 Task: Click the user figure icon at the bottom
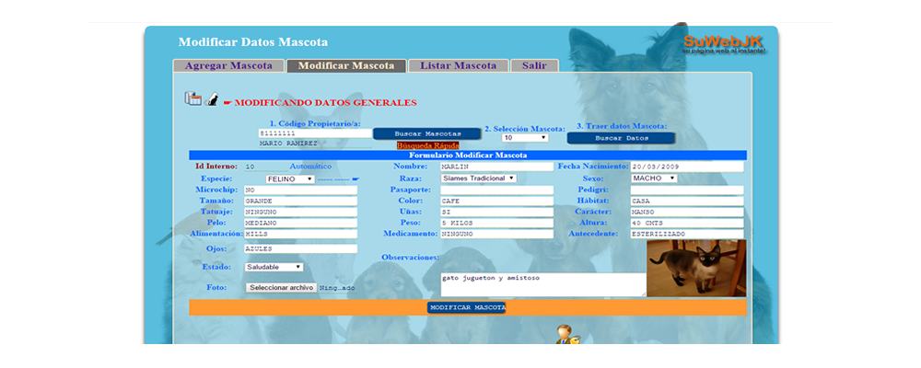[x=564, y=335]
